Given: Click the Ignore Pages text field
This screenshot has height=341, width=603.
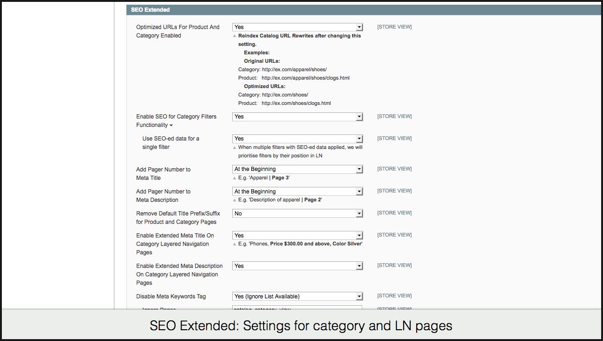Looking at the screenshot, I should coord(297,308).
